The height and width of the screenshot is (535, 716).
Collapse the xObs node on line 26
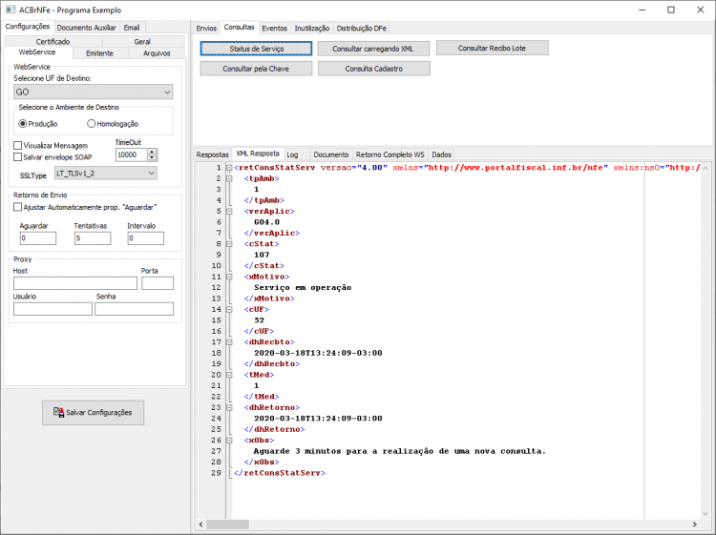pos(229,441)
